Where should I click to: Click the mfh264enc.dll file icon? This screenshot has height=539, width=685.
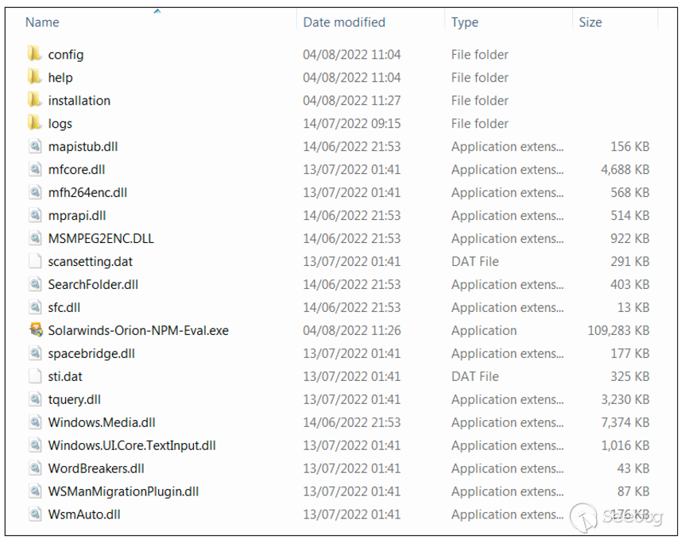pos(35,192)
